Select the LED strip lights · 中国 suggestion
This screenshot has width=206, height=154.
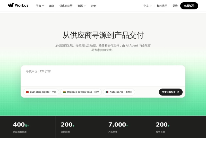click(x=41, y=92)
